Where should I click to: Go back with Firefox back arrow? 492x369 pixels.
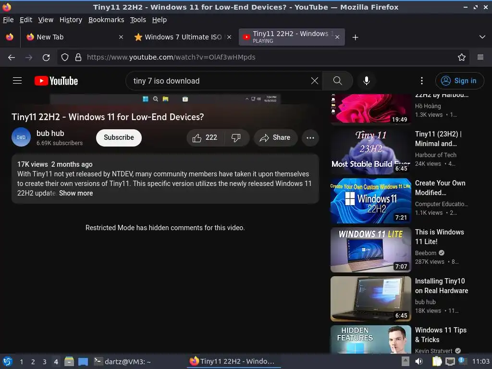12,58
